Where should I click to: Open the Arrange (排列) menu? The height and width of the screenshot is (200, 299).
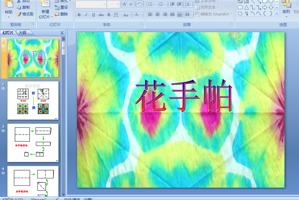pyautogui.click(x=286, y=9)
